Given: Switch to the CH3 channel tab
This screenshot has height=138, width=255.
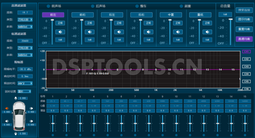Looking at the screenshot, I should [x=246, y=66].
